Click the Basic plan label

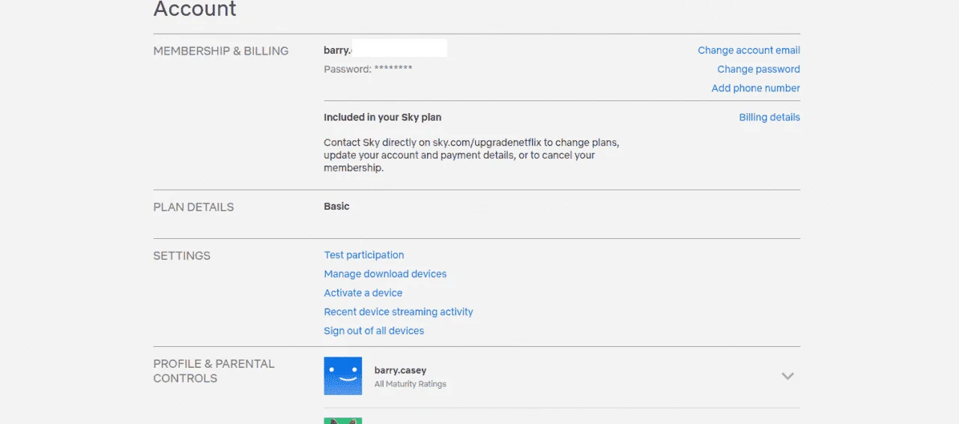(x=336, y=206)
